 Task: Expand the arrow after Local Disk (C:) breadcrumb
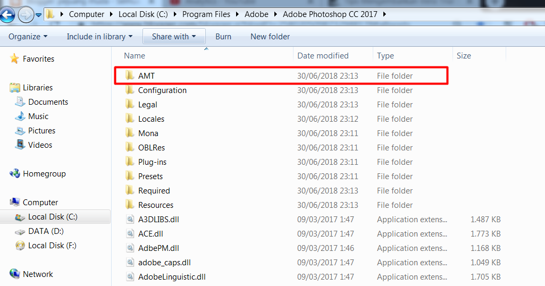(175, 14)
